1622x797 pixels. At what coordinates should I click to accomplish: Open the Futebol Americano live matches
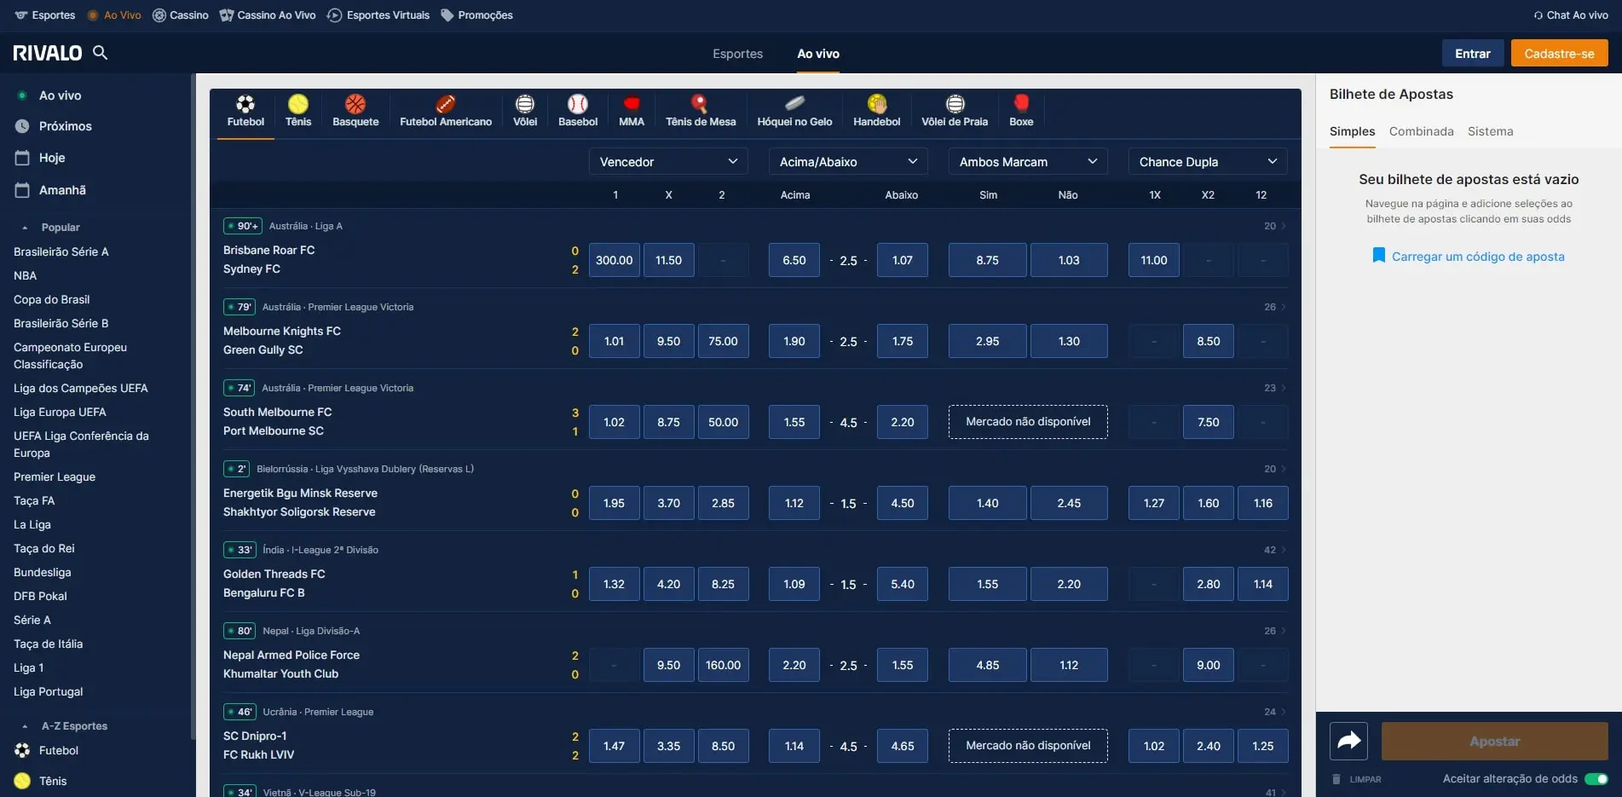(444, 111)
